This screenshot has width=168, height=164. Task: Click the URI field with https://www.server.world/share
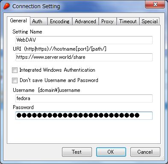tap(84, 57)
